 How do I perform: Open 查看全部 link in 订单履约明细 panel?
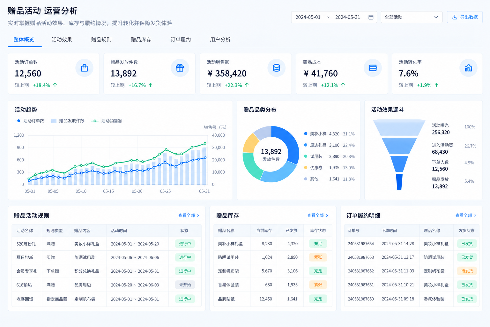[466, 216]
